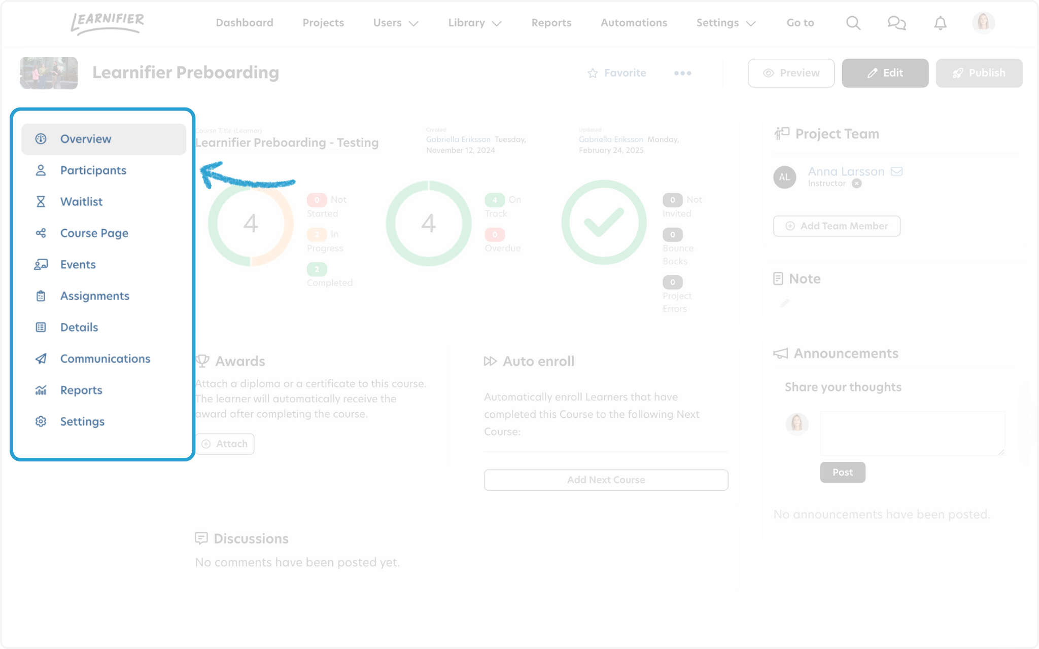
Task: Click the participant progress donut chart
Action: [251, 223]
